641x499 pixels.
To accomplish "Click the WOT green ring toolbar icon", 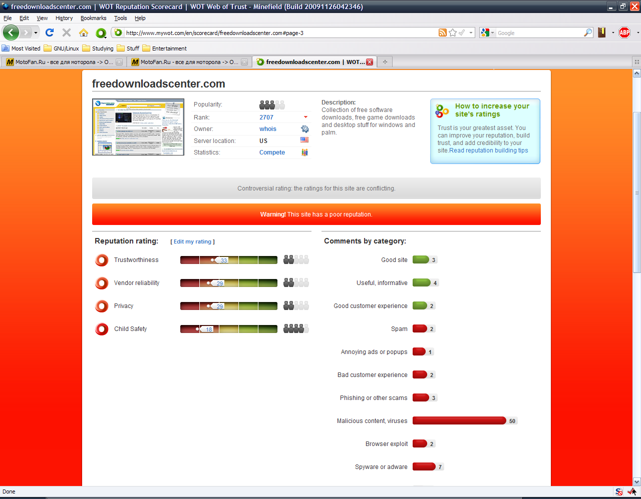I will 101,33.
